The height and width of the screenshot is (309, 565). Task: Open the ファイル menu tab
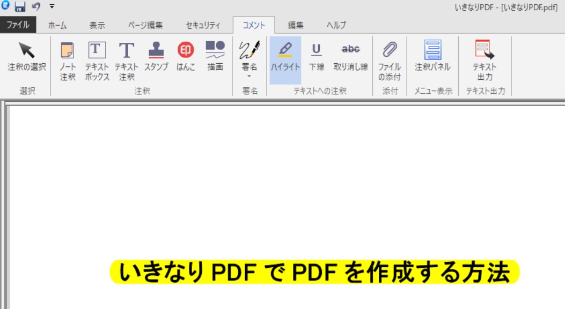coord(18,25)
